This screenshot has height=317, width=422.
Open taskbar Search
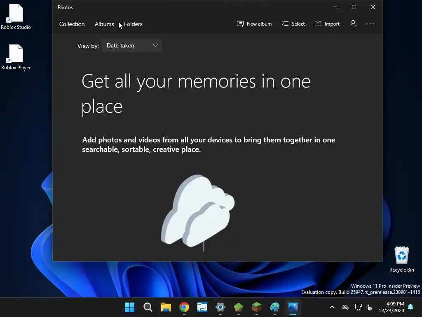tap(148, 307)
